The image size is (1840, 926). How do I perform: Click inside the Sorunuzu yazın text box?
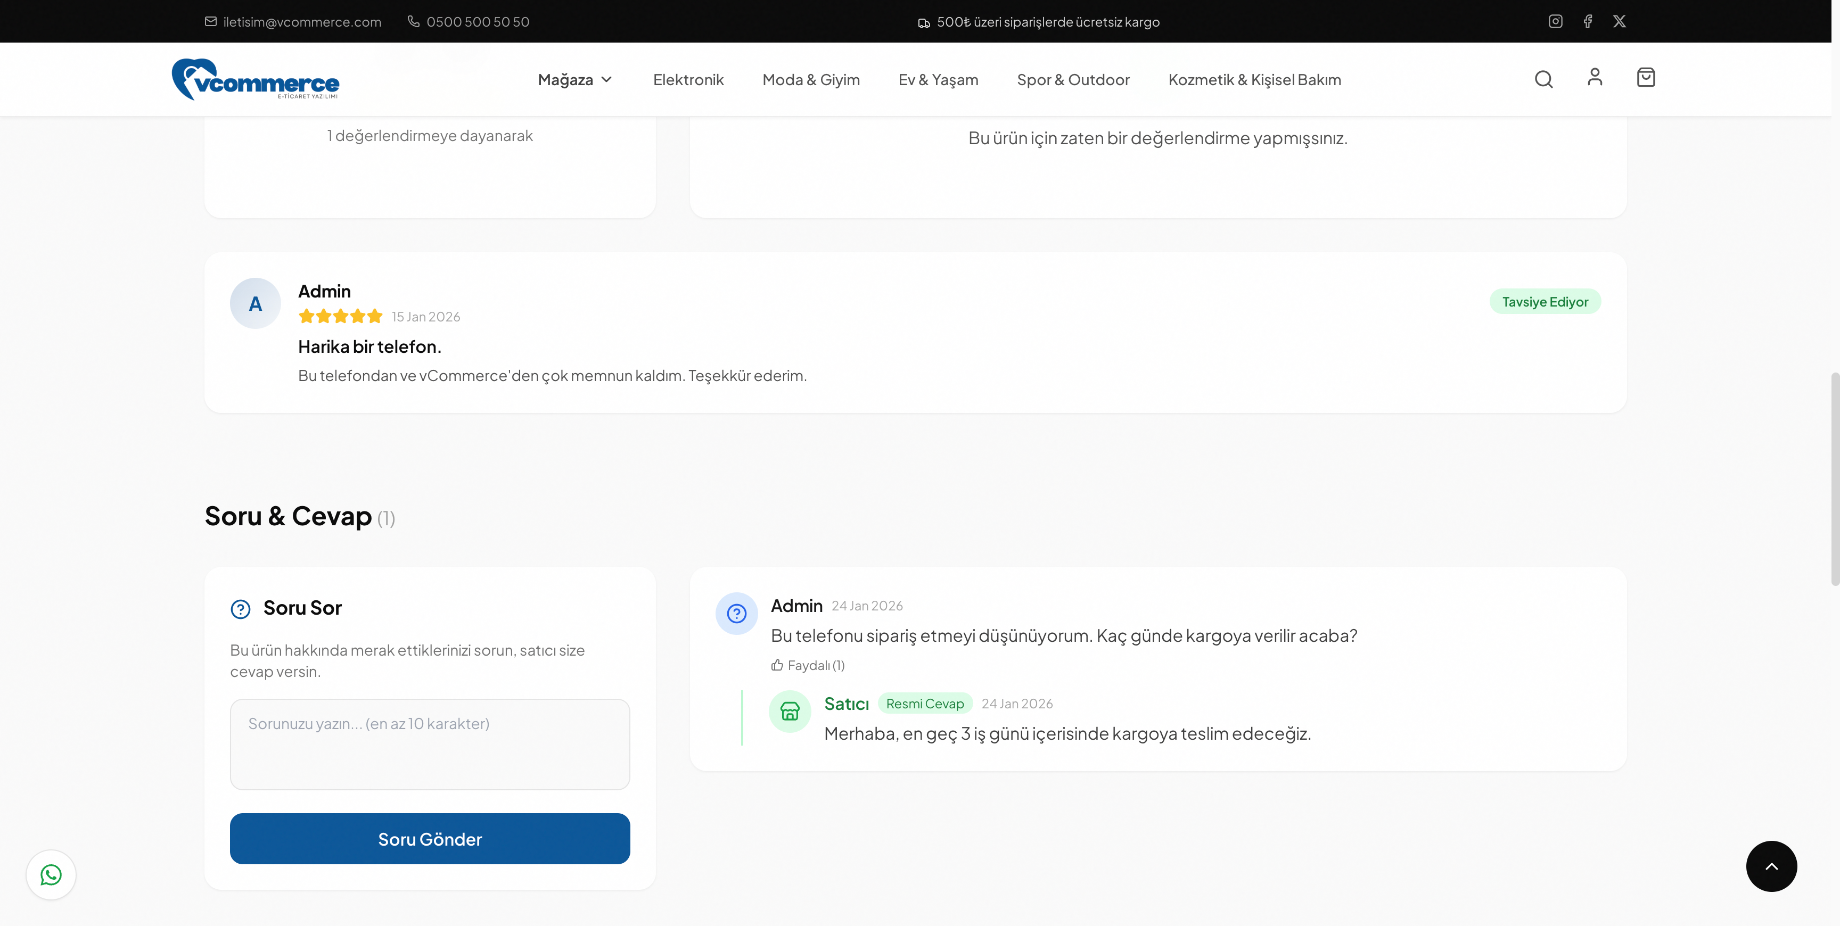429,745
